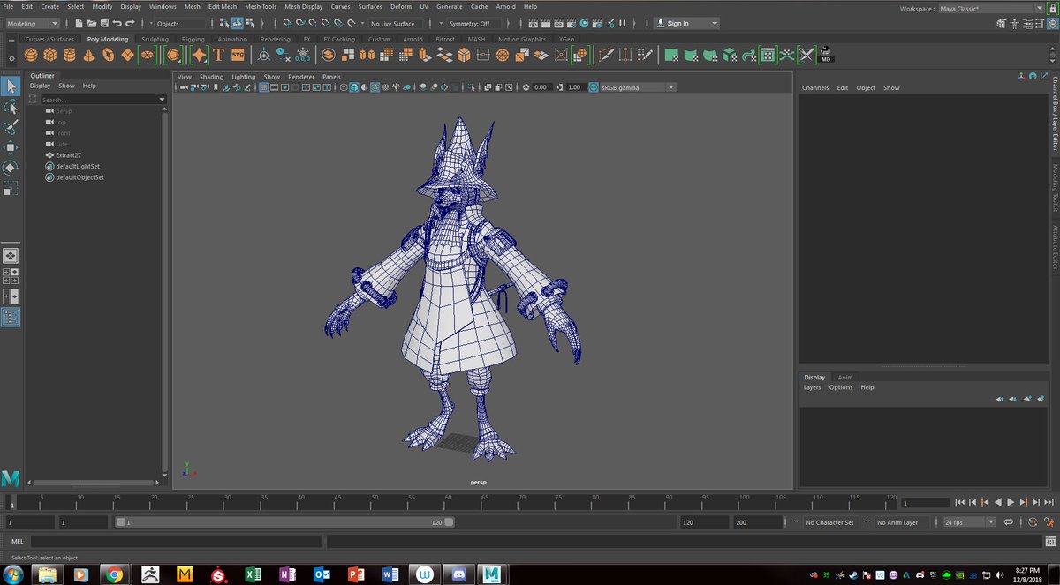Open Excel from the Windows taskbar

tap(254, 574)
